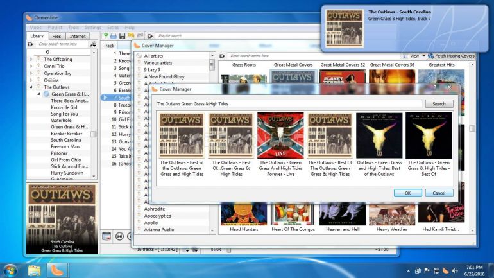Select 'Green Grass And High Tides Forever - Live' cover
The image size is (494, 278).
click(x=280, y=144)
